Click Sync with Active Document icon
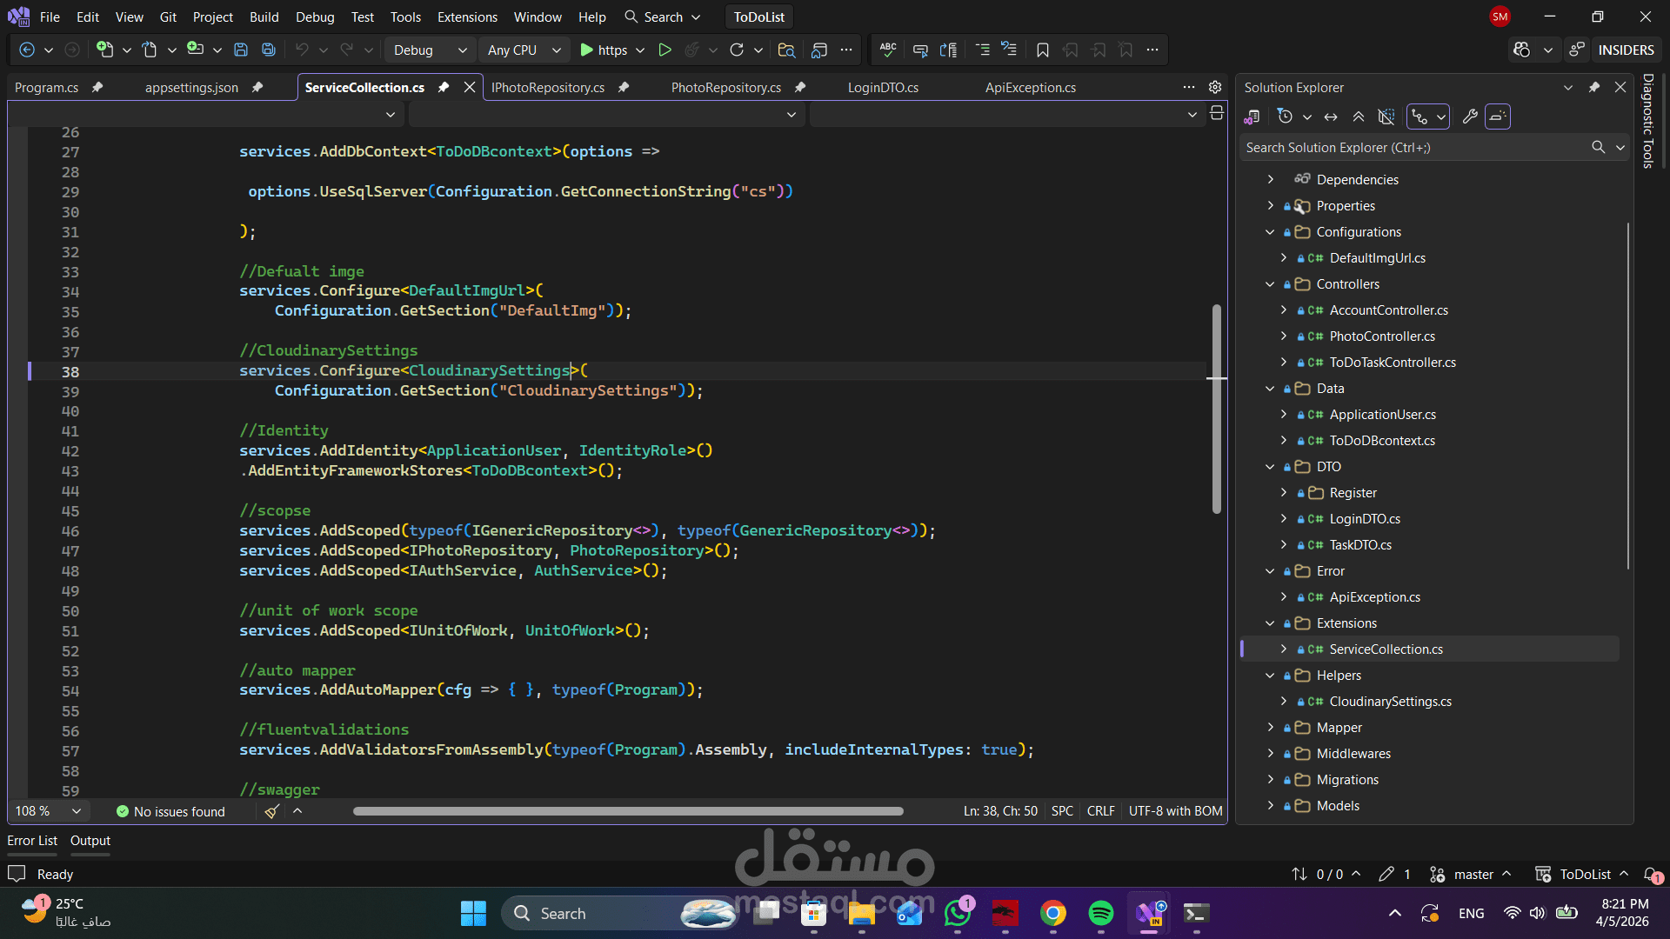The width and height of the screenshot is (1670, 939). click(x=1331, y=117)
